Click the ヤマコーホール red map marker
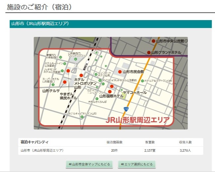The image size is (215, 172). point(112,86)
